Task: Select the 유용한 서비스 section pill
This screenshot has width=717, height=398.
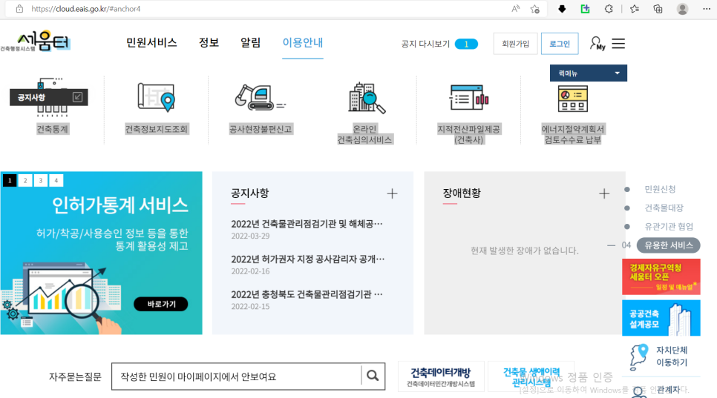Action: click(x=669, y=245)
